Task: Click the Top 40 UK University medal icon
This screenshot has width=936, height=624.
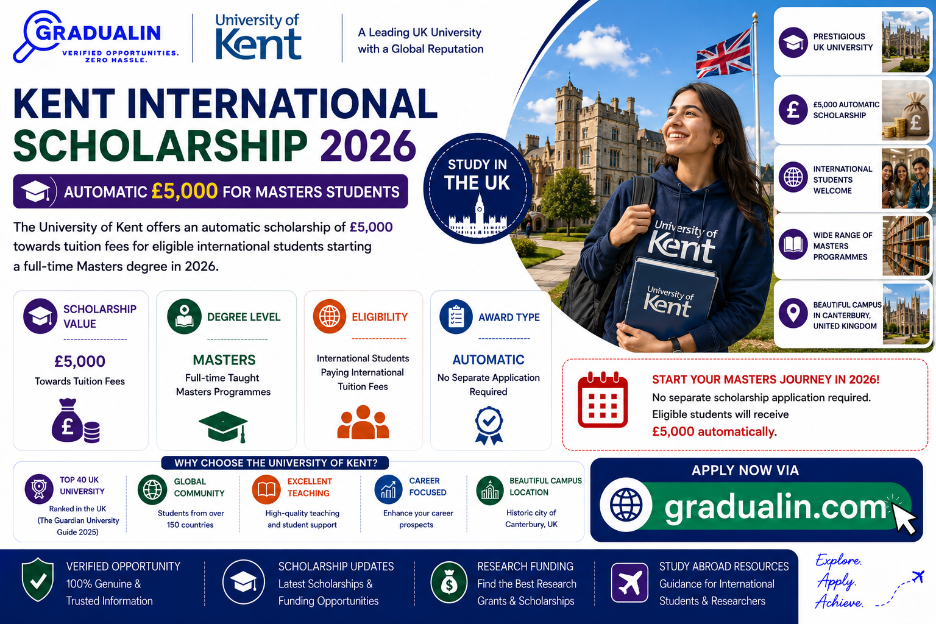Action: click(39, 488)
